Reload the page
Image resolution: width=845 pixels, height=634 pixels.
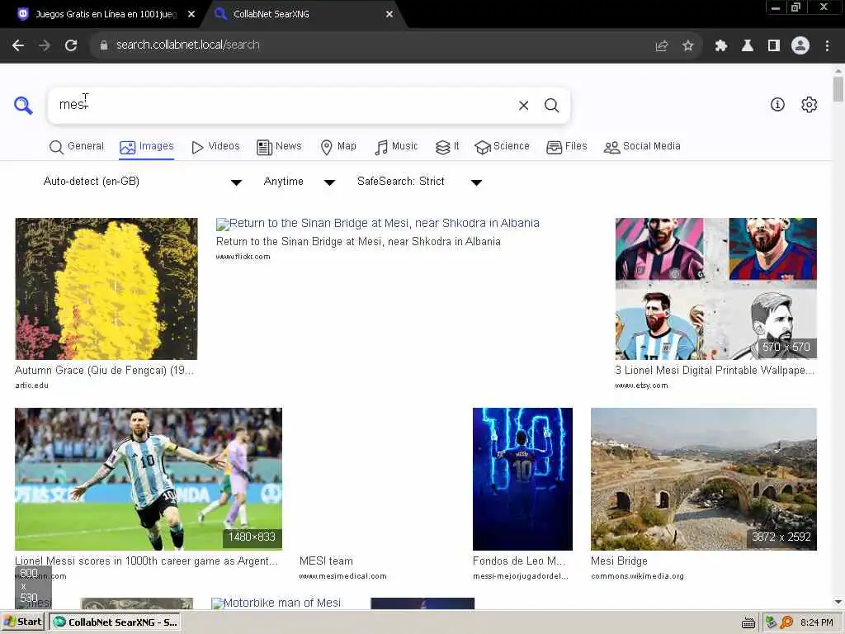[71, 45]
